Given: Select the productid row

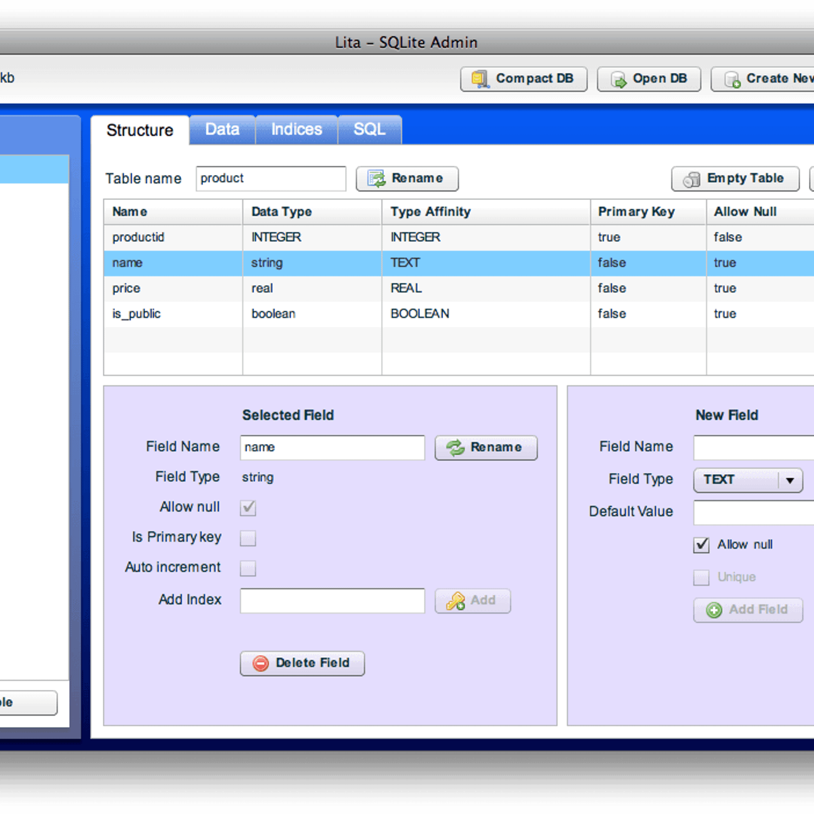Looking at the screenshot, I should [x=459, y=238].
